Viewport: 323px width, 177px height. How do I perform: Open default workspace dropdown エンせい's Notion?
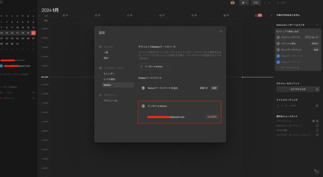154,67
